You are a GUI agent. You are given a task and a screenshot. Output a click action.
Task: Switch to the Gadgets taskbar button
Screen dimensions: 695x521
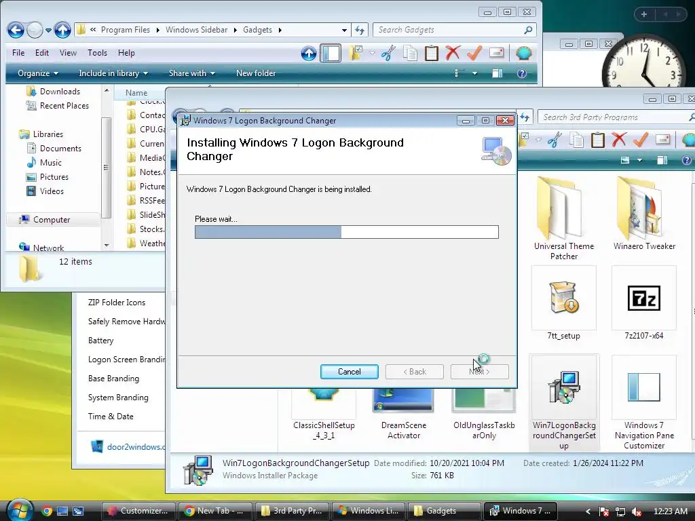[445, 511]
